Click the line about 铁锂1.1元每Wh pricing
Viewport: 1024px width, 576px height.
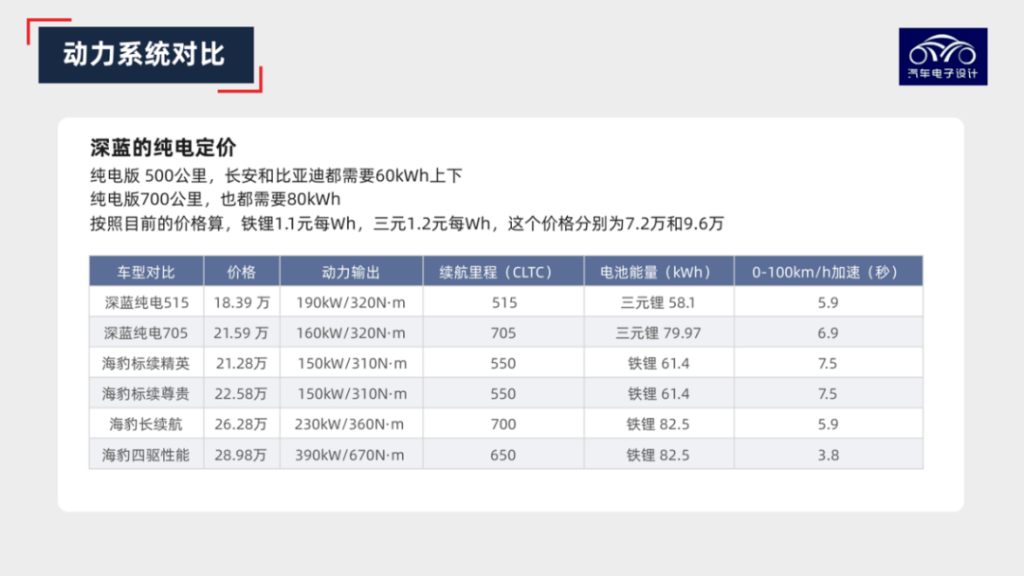point(407,224)
